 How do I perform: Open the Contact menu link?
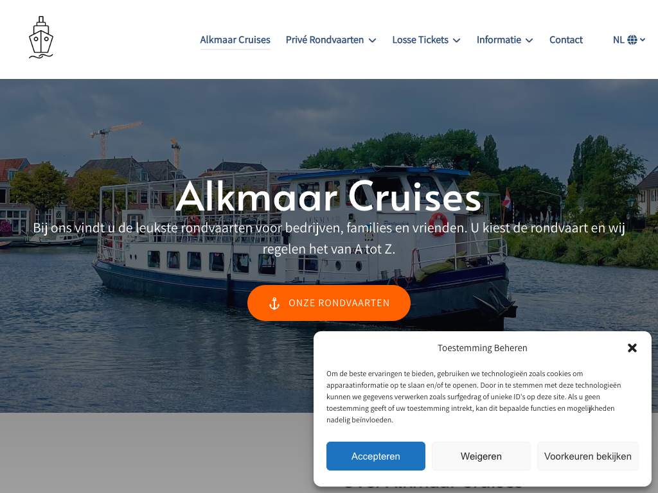(x=565, y=40)
